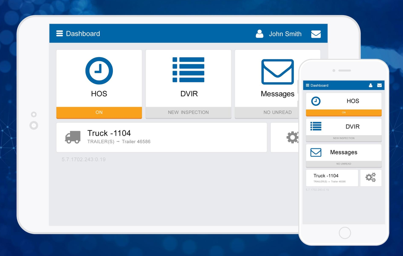Open the phone's hamburger menu icon

307,85
